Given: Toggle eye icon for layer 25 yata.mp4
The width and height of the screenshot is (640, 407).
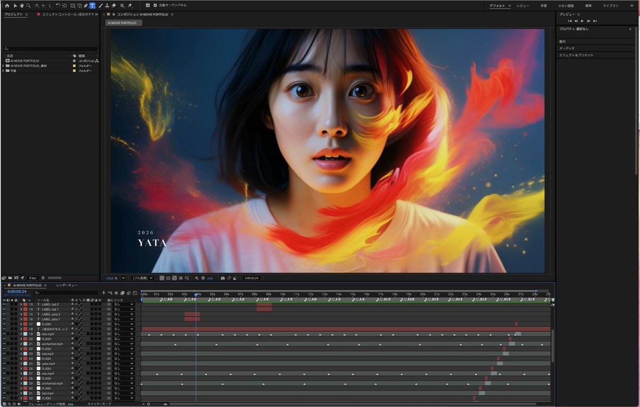Looking at the screenshot, I should pyautogui.click(x=4, y=364).
